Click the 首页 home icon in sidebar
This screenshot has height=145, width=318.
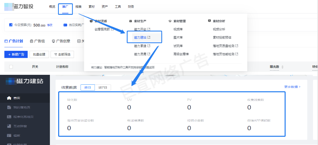[9, 98]
